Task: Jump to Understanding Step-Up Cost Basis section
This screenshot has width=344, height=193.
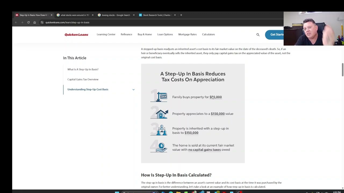Action: 88,90
